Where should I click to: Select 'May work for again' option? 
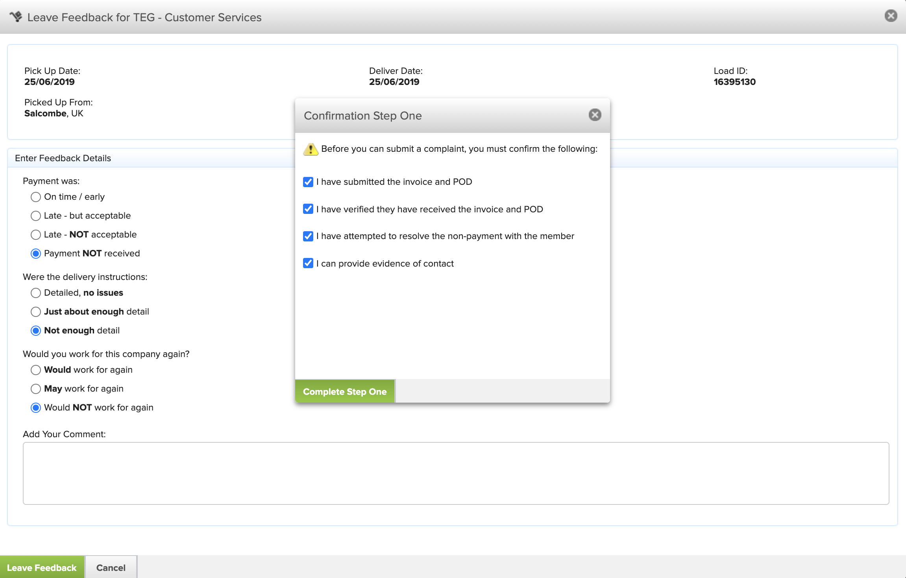click(x=36, y=389)
